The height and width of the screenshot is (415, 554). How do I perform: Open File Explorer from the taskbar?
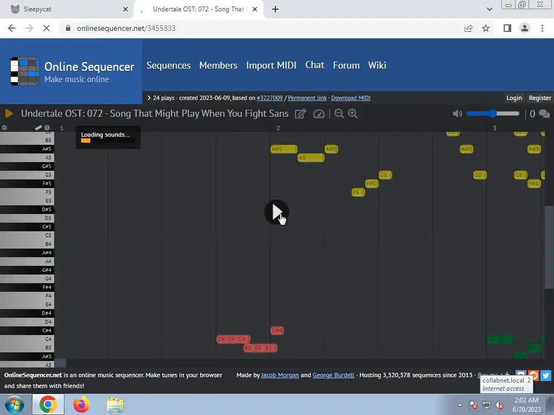pos(115,405)
